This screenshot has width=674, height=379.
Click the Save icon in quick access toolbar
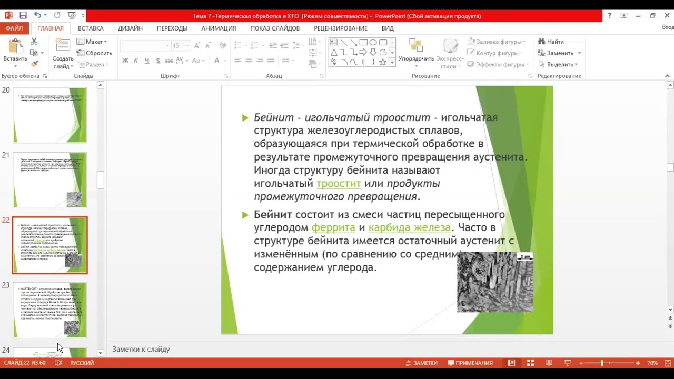pyautogui.click(x=23, y=16)
